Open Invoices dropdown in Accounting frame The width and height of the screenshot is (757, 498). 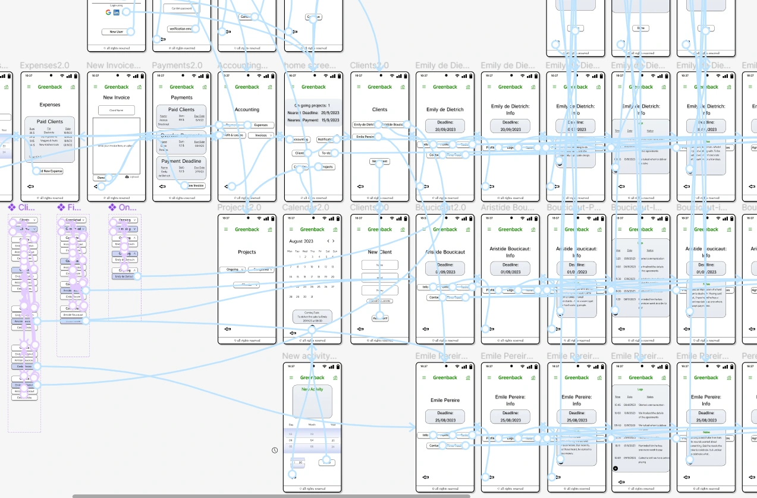pyautogui.click(x=261, y=135)
